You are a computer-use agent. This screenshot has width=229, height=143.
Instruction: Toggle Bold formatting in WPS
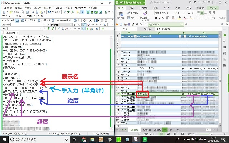tap(156, 18)
